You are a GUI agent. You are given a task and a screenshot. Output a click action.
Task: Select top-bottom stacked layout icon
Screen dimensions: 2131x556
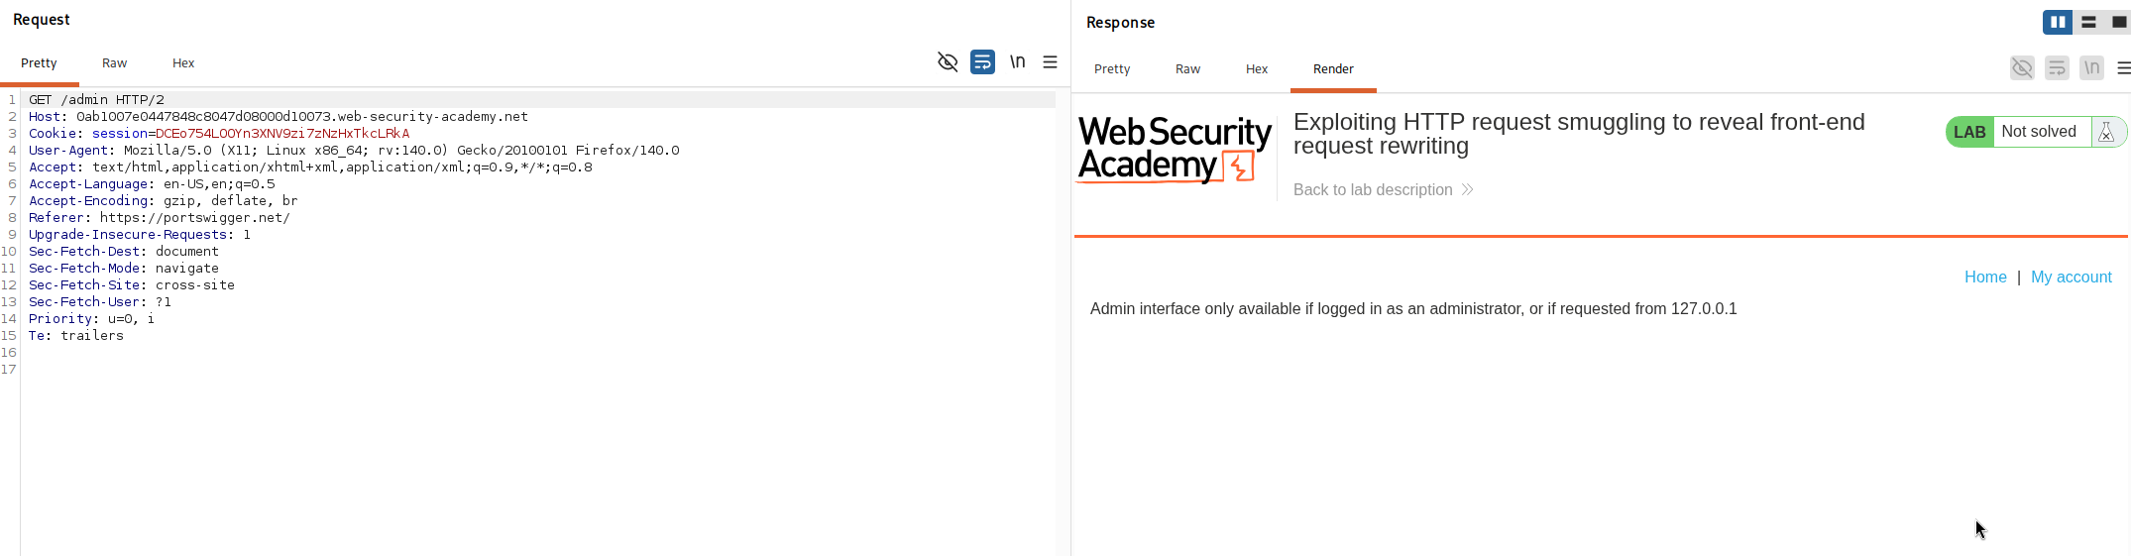(2088, 22)
